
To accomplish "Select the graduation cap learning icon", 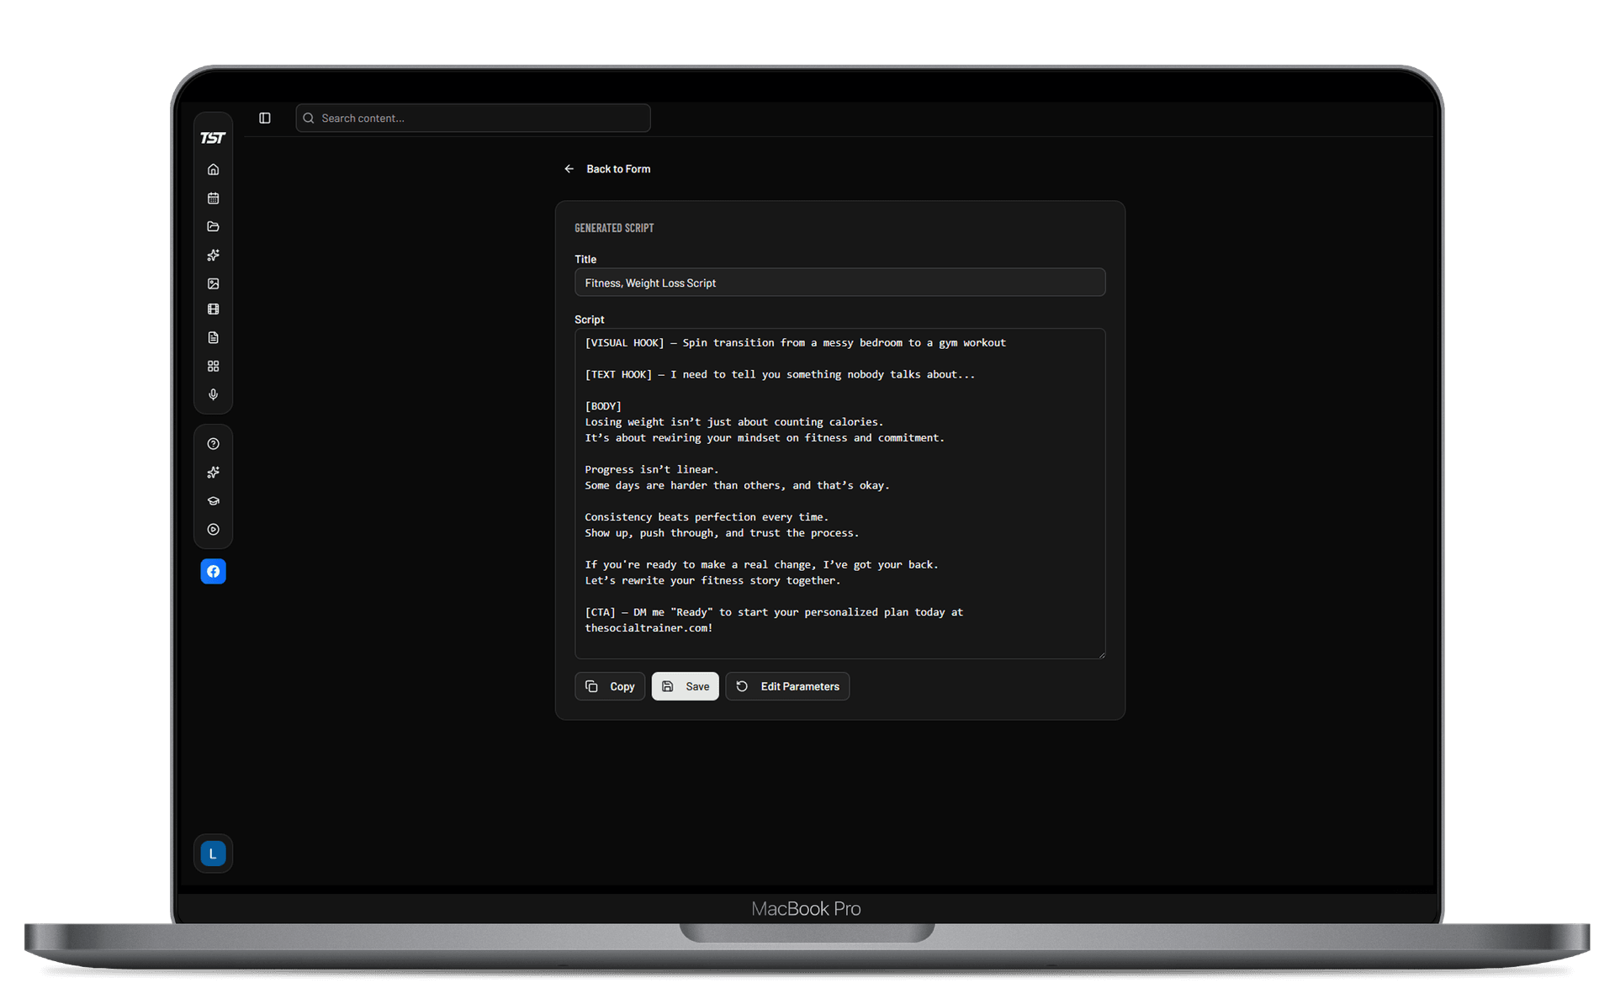I will point(213,500).
